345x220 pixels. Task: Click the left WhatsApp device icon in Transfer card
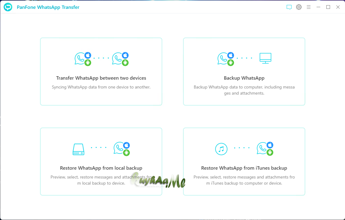coord(83,59)
